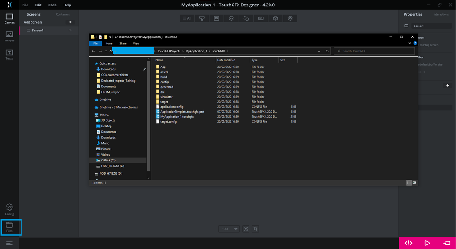Open the Explorer File tab
The image size is (456, 249).
[95, 43]
